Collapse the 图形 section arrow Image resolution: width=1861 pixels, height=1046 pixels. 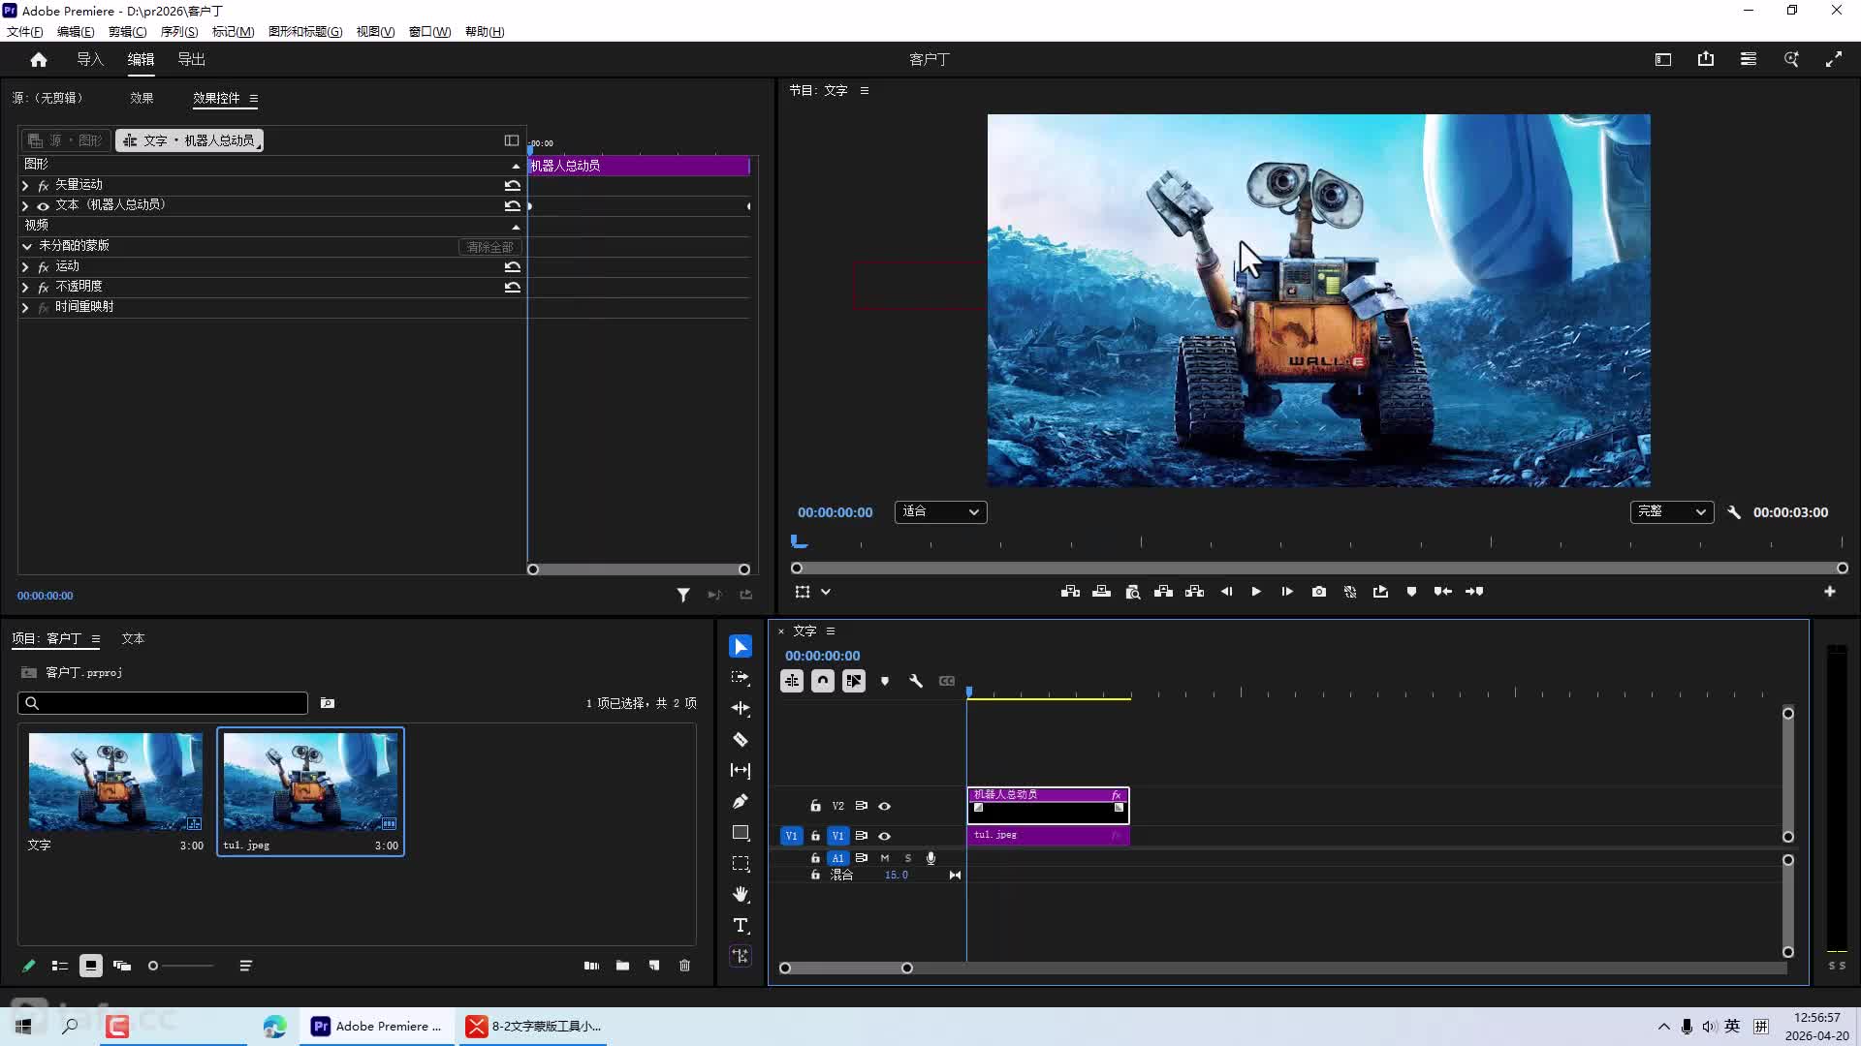coord(516,166)
